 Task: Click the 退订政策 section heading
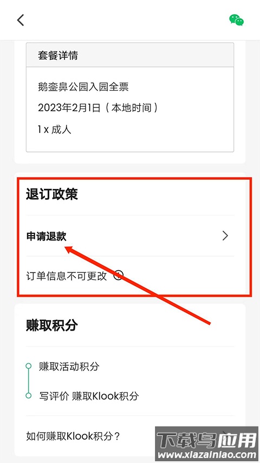click(52, 194)
